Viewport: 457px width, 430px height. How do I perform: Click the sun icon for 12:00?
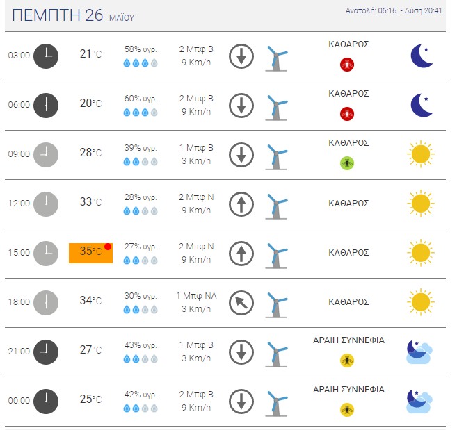tap(421, 204)
